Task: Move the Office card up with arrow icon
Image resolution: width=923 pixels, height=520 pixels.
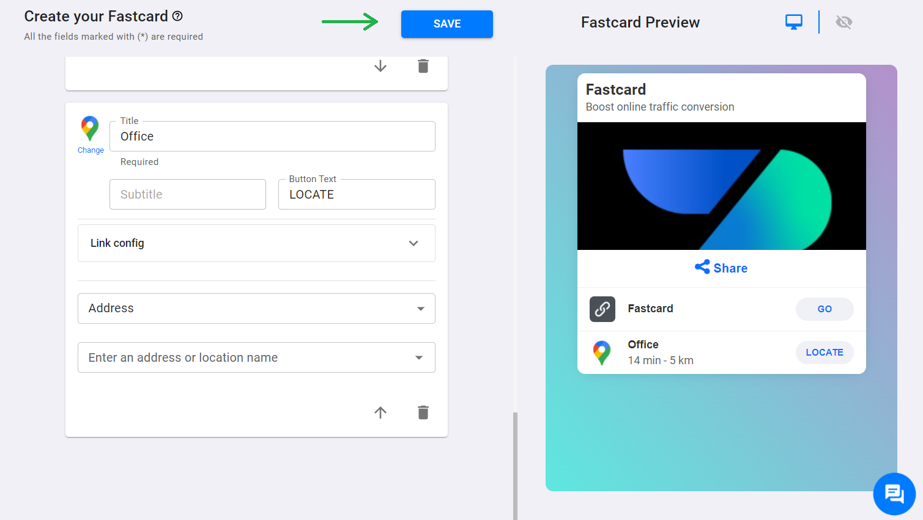Action: click(x=380, y=412)
